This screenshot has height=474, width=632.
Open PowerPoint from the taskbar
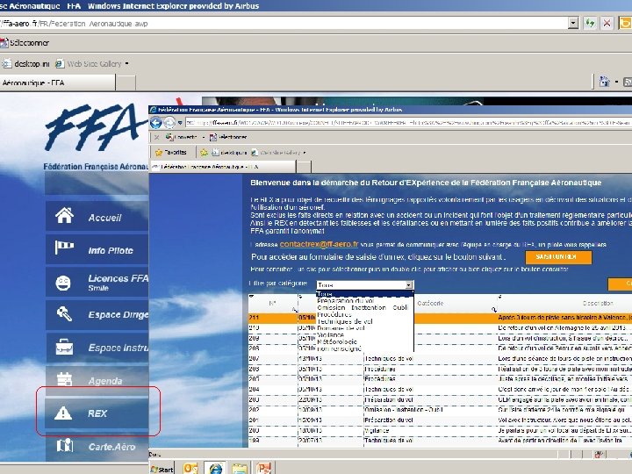point(264,468)
